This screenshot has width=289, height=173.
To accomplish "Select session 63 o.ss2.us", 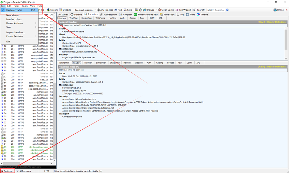I will click(27, 80).
